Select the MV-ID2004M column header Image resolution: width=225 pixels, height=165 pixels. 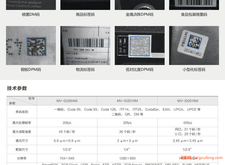point(67,101)
